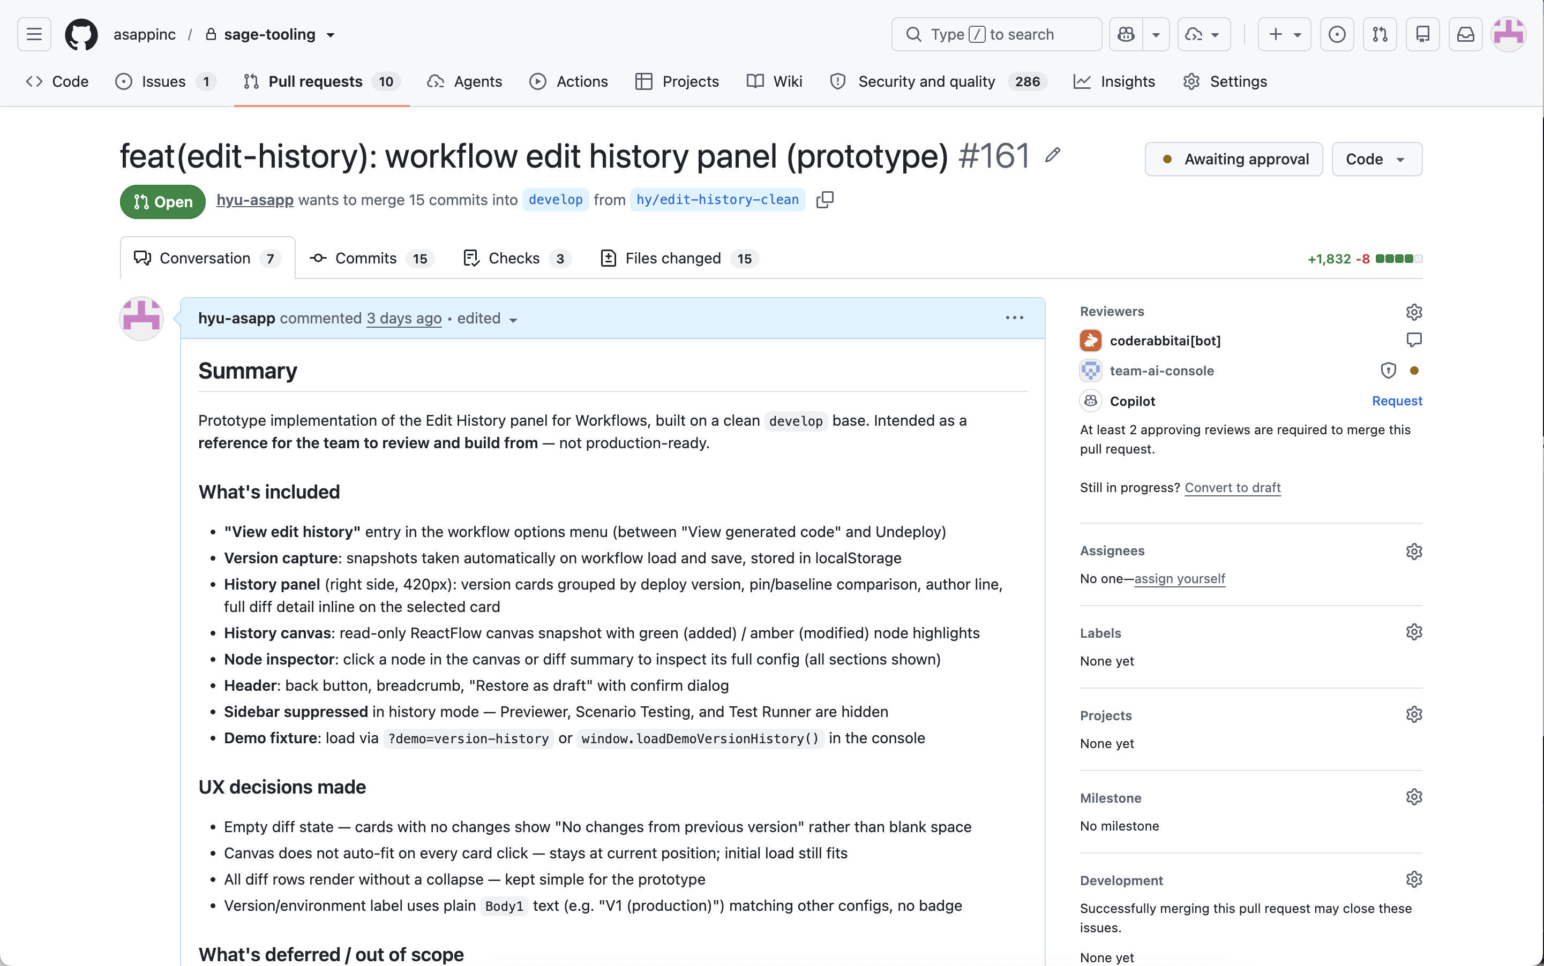The image size is (1544, 966).
Task: Switch to the Files changed tab
Action: coord(680,258)
